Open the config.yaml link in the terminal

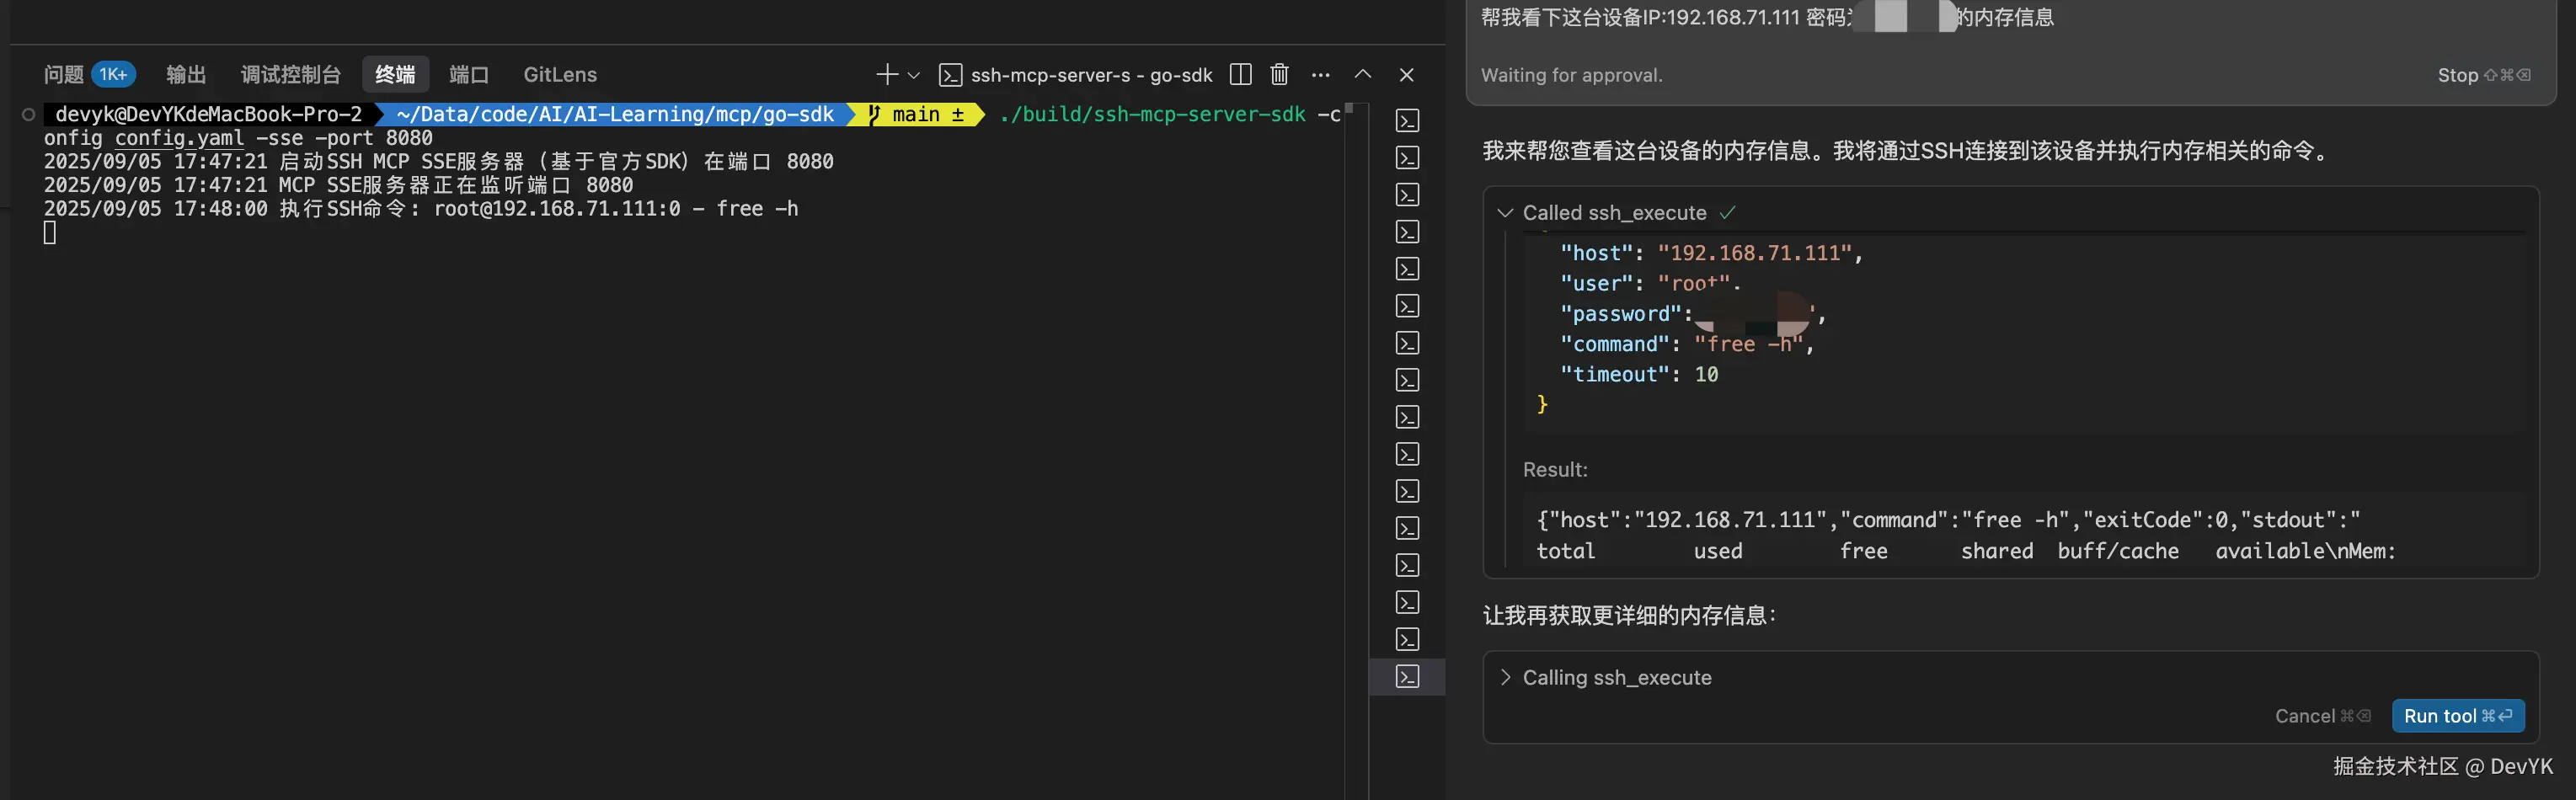[x=179, y=138]
